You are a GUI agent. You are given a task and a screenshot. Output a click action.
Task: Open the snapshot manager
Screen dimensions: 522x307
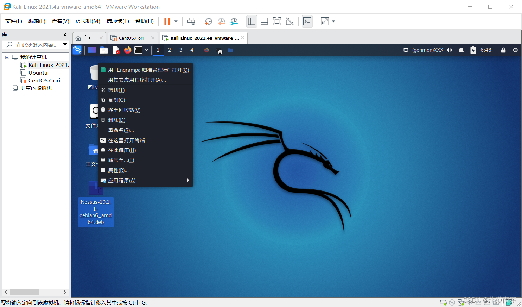tap(234, 21)
